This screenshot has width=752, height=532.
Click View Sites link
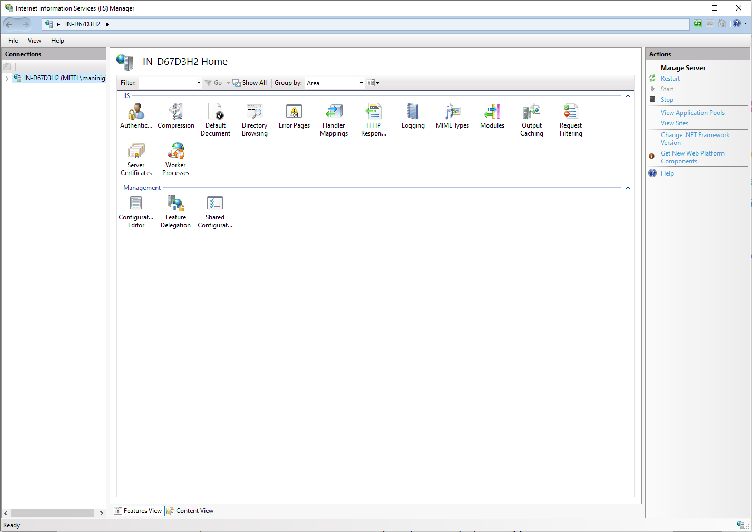[x=675, y=123]
